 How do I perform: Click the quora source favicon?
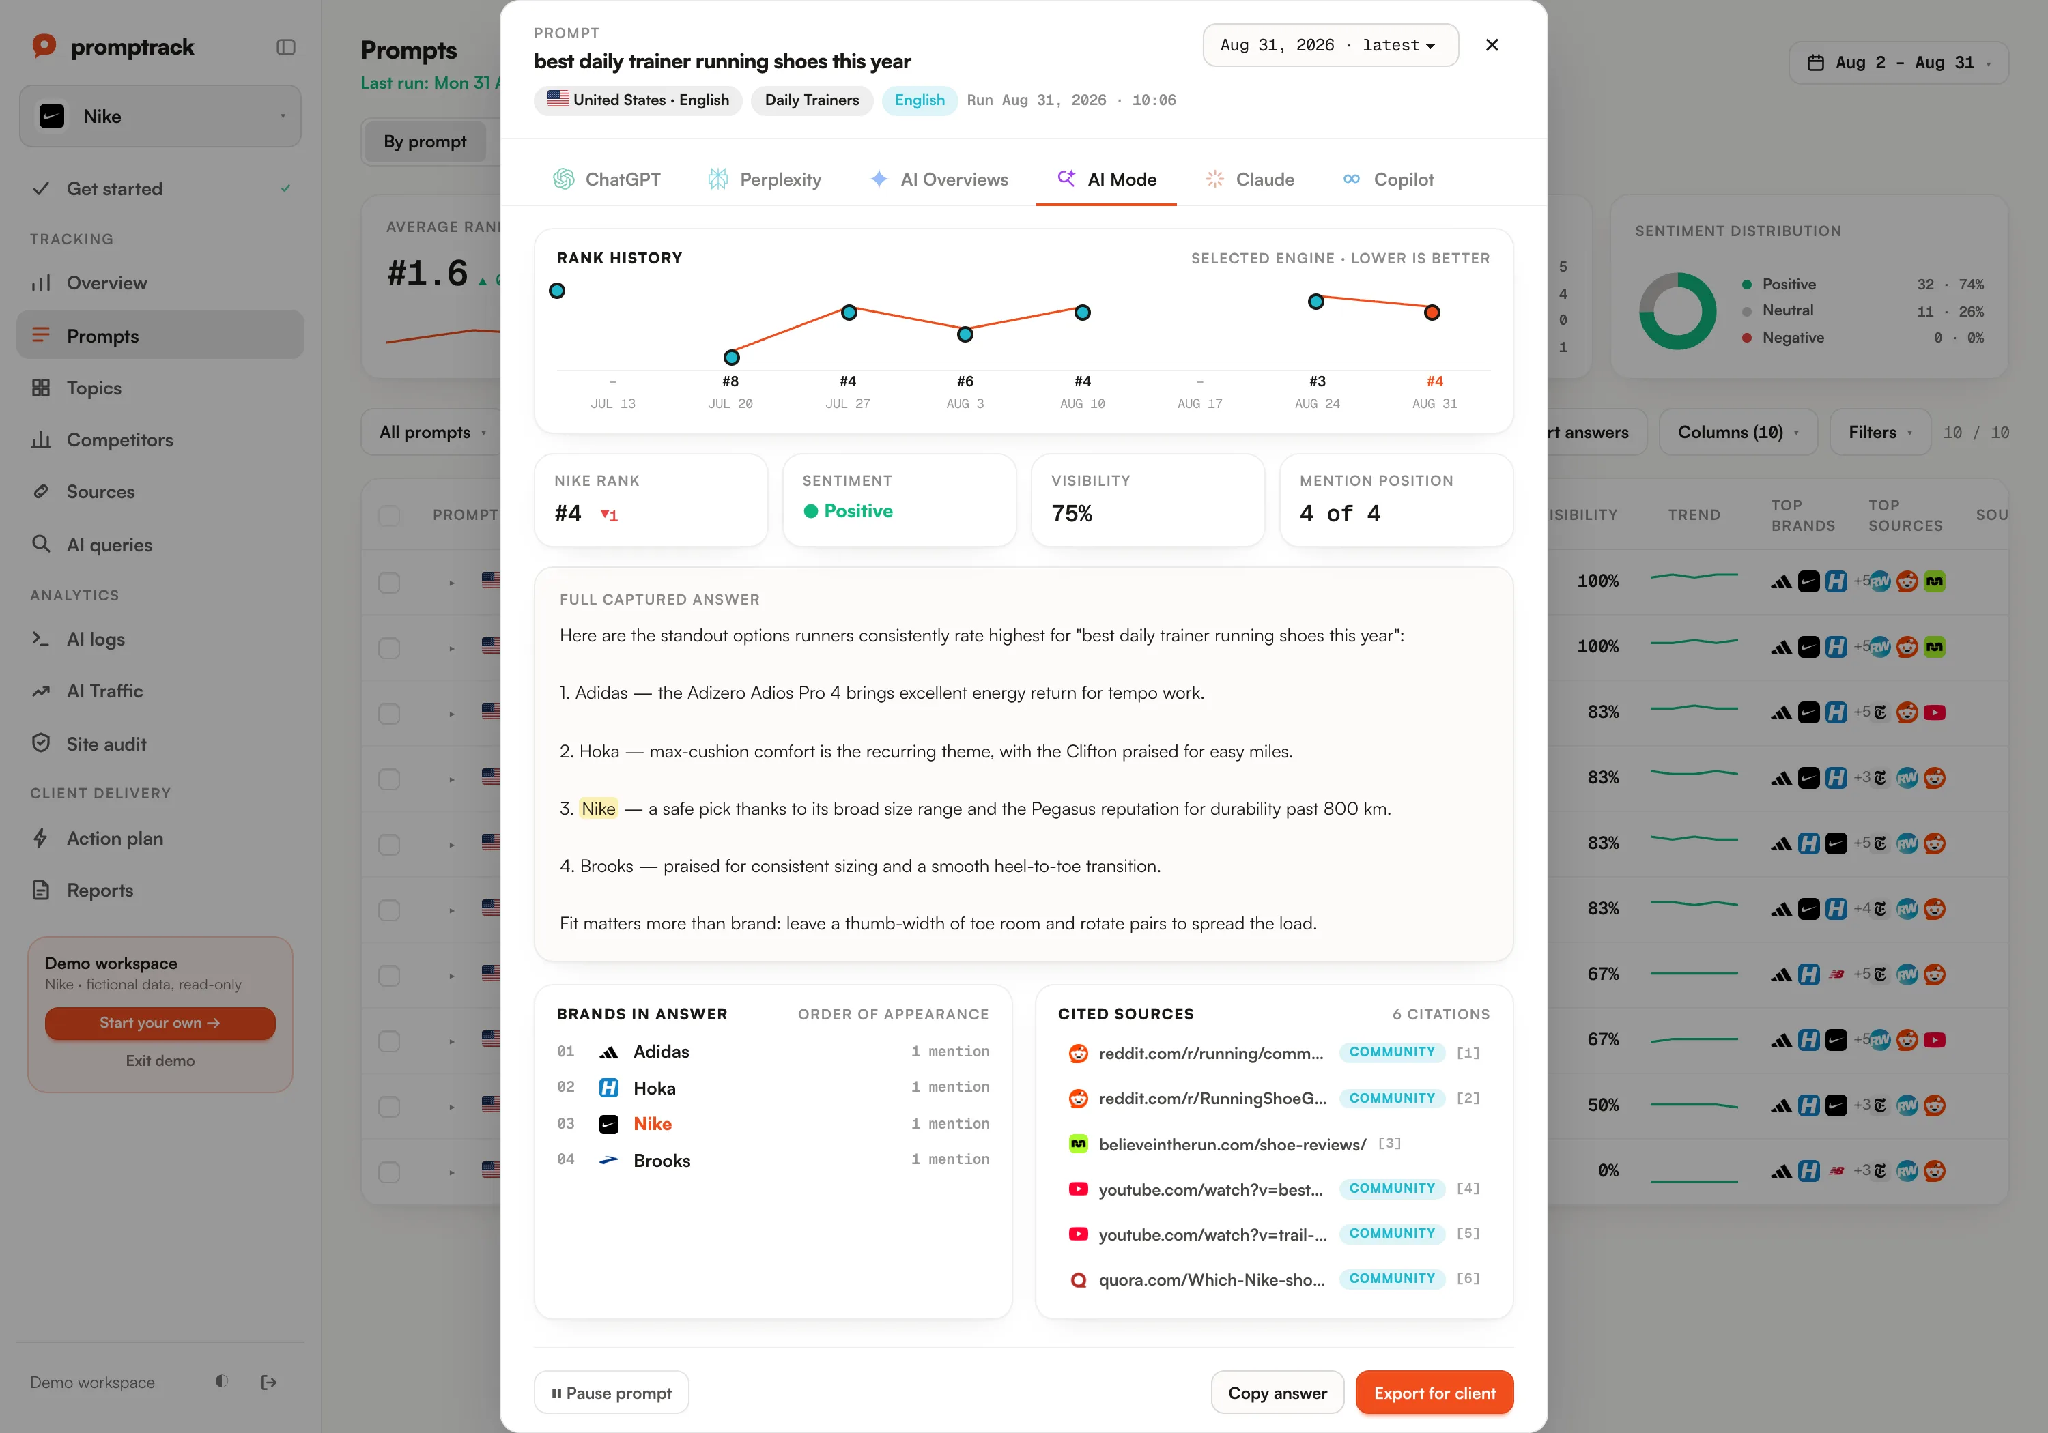point(1079,1279)
